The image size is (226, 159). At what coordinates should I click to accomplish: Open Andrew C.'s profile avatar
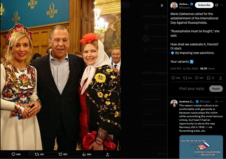tap(174, 103)
